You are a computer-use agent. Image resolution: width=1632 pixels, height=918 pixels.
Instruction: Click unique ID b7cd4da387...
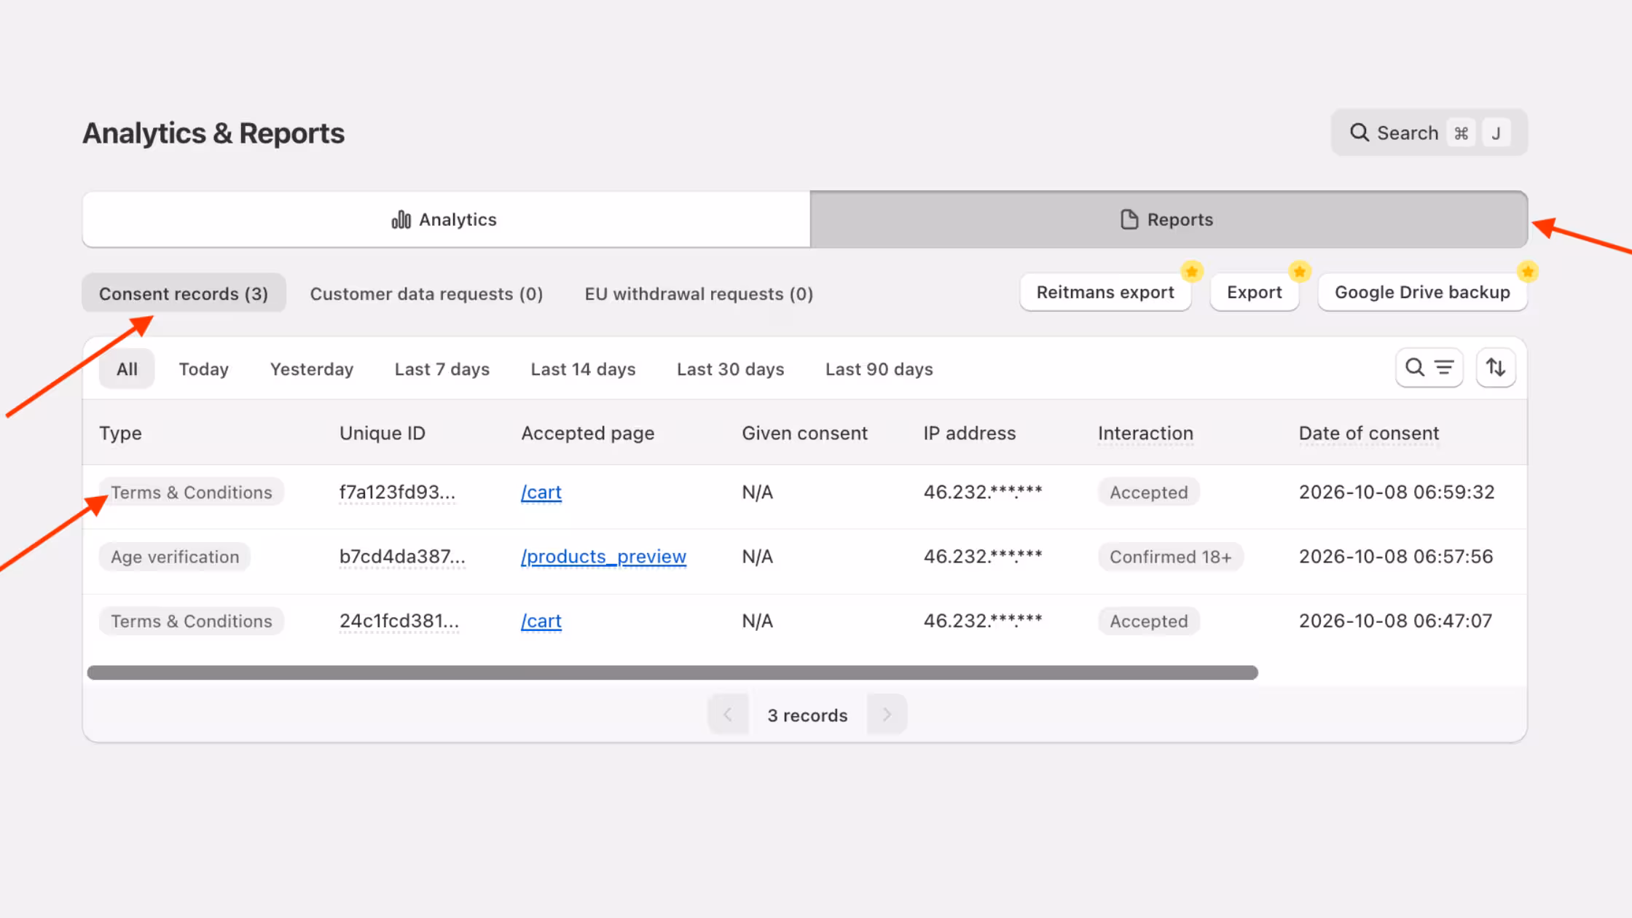point(402,557)
